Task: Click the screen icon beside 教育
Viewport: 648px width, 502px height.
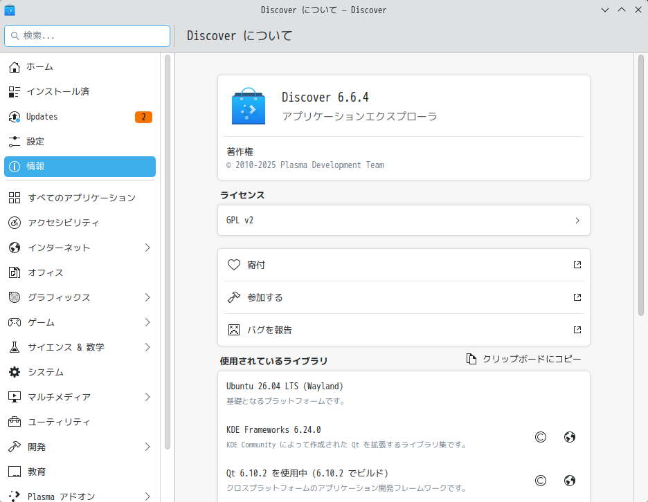Action: 15,472
